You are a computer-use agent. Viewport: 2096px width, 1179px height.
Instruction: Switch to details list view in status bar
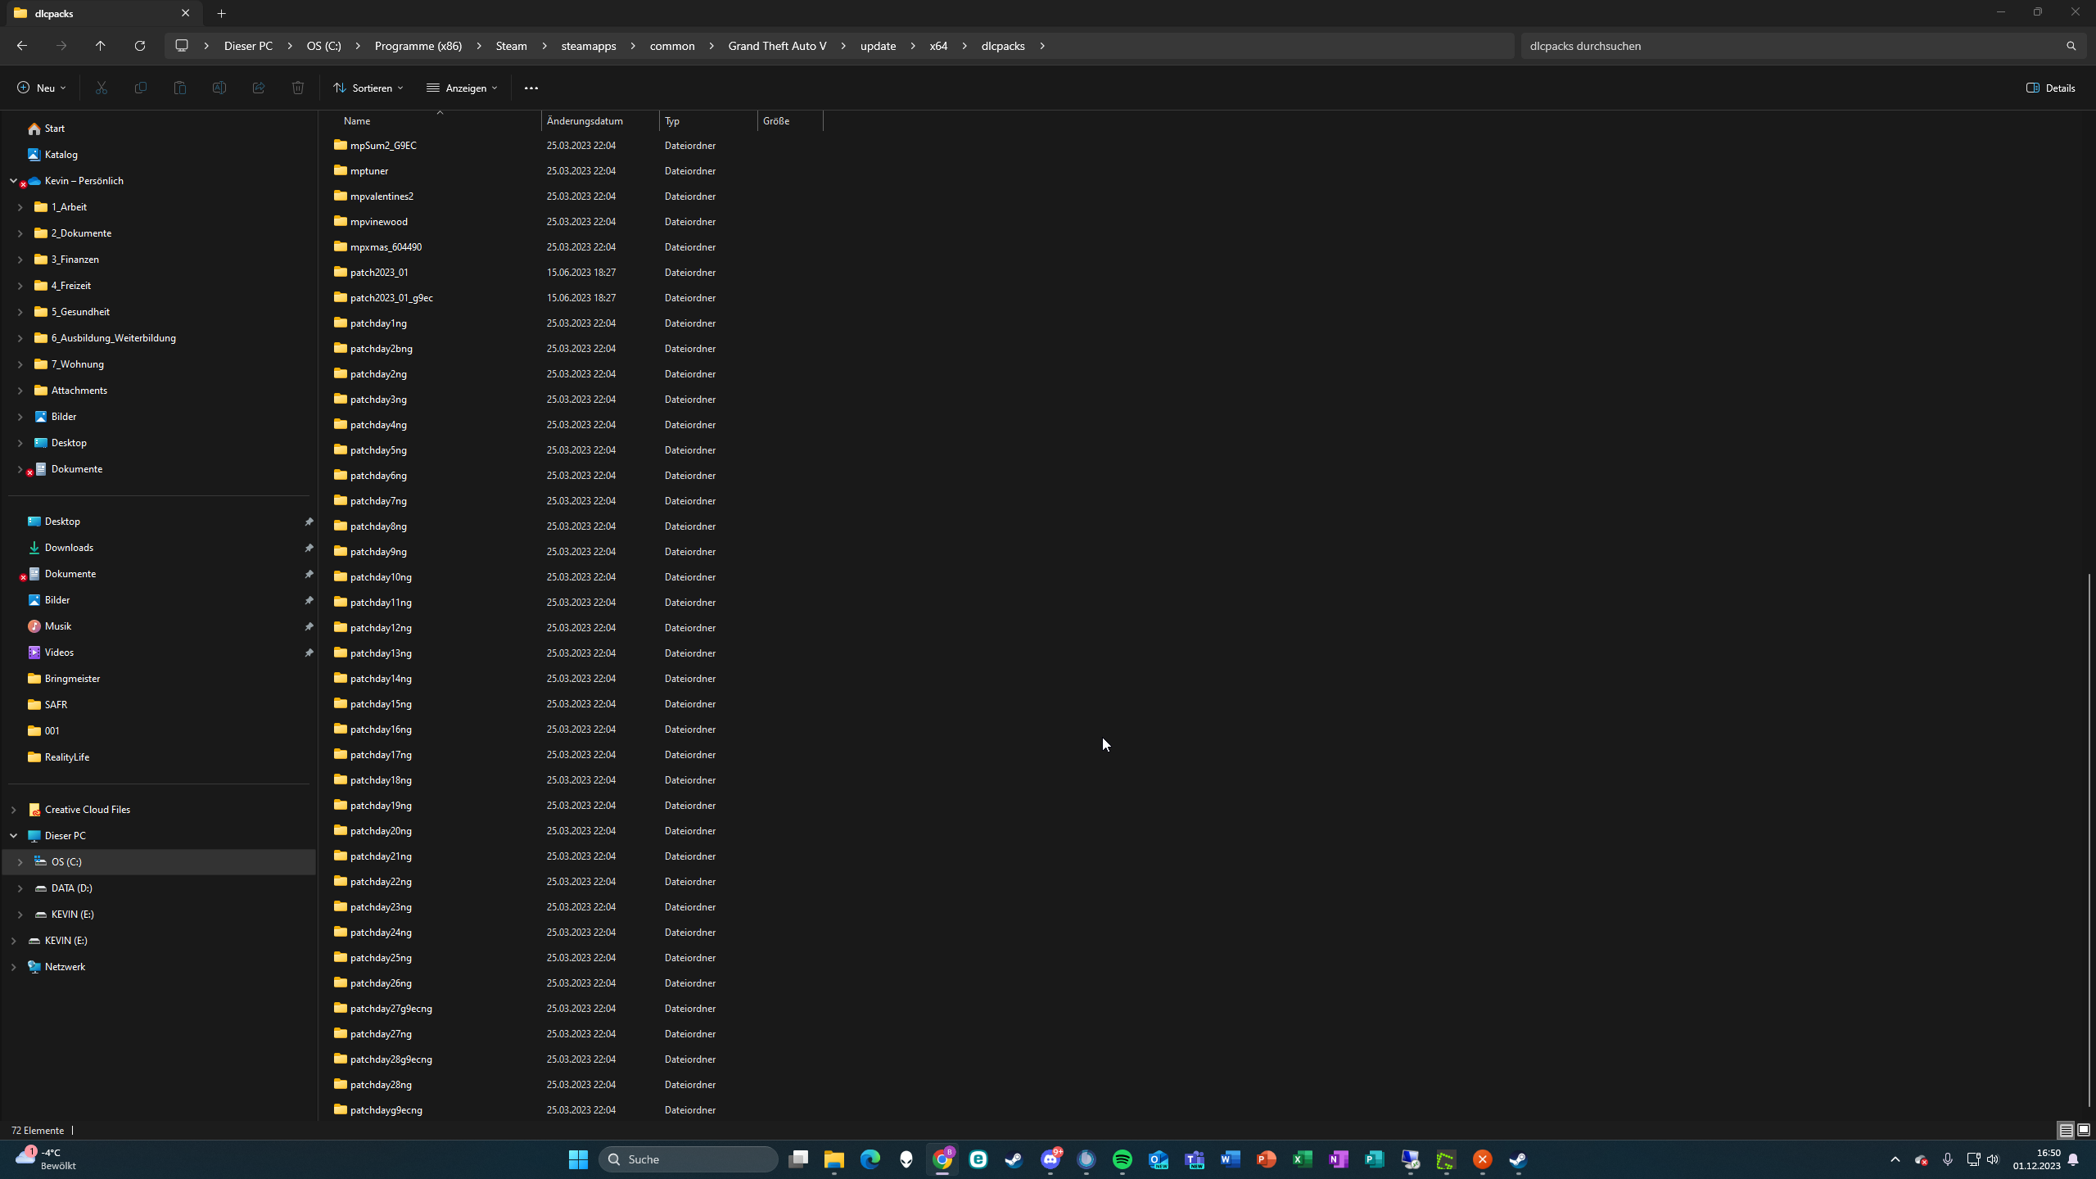click(x=2066, y=1130)
